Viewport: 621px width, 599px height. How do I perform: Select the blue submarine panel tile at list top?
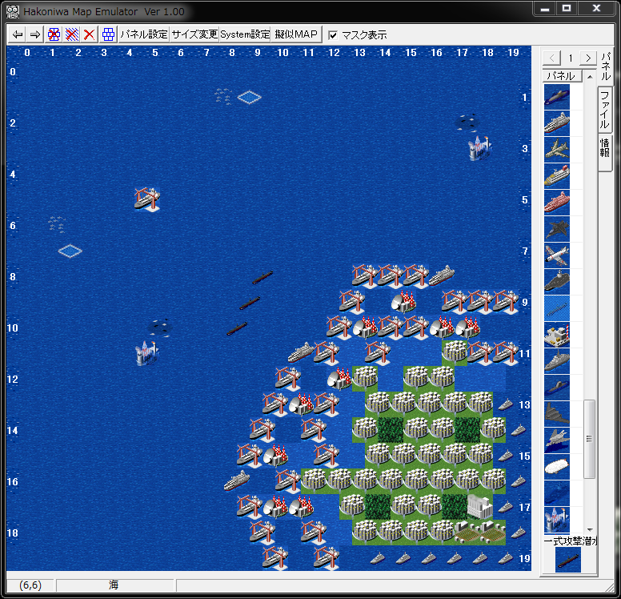557,97
